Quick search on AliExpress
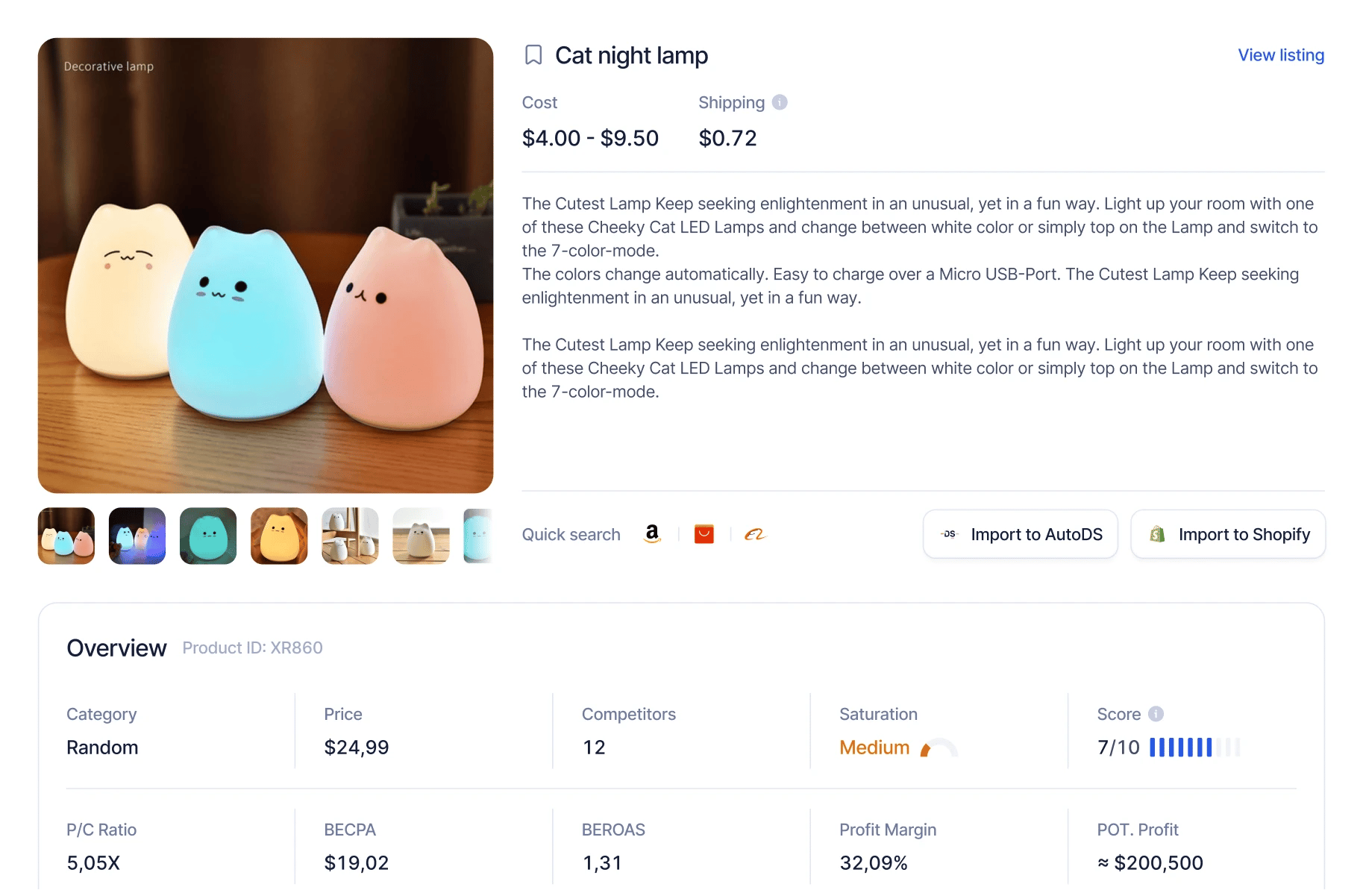Image resolution: width=1363 pixels, height=890 pixels. point(704,534)
